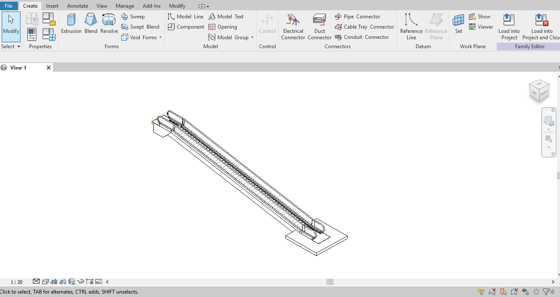Open the navigation wheel tool
The image size is (560, 297).
point(548,121)
